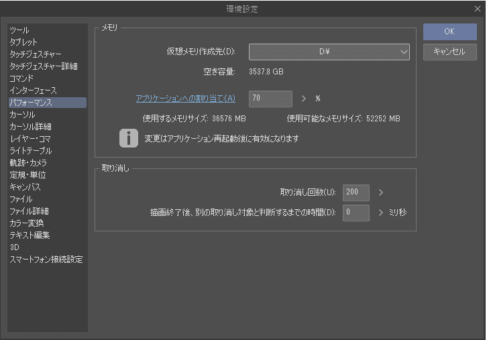The width and height of the screenshot is (487, 340).
Task: Open カーソル category
Action: point(48,115)
